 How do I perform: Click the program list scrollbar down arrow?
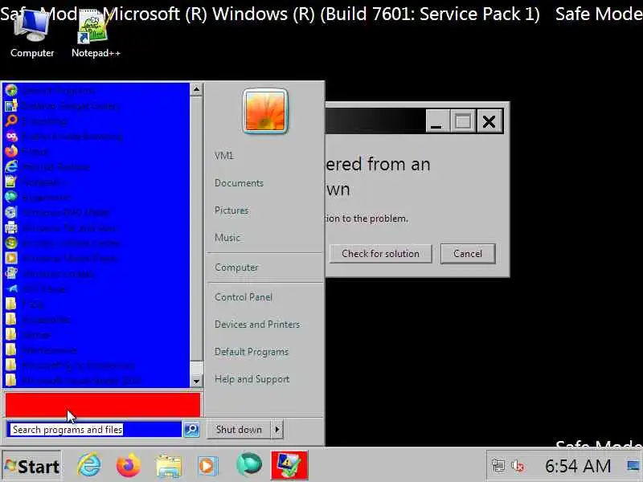click(196, 381)
